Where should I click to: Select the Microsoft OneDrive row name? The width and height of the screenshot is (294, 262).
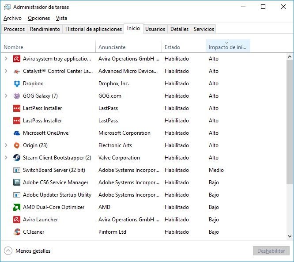[x=46, y=133]
